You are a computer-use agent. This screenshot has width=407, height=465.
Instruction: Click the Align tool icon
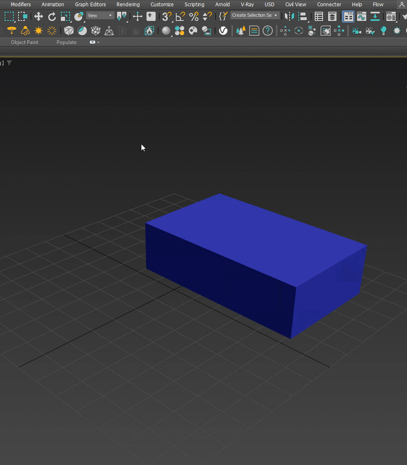pyautogui.click(x=303, y=16)
